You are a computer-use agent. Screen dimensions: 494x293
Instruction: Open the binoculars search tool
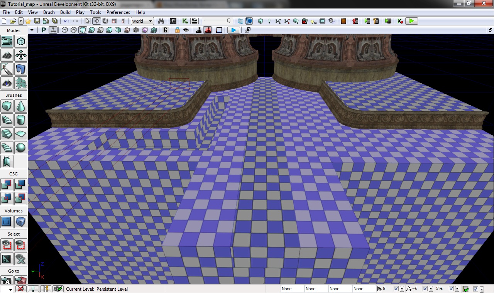(x=161, y=21)
